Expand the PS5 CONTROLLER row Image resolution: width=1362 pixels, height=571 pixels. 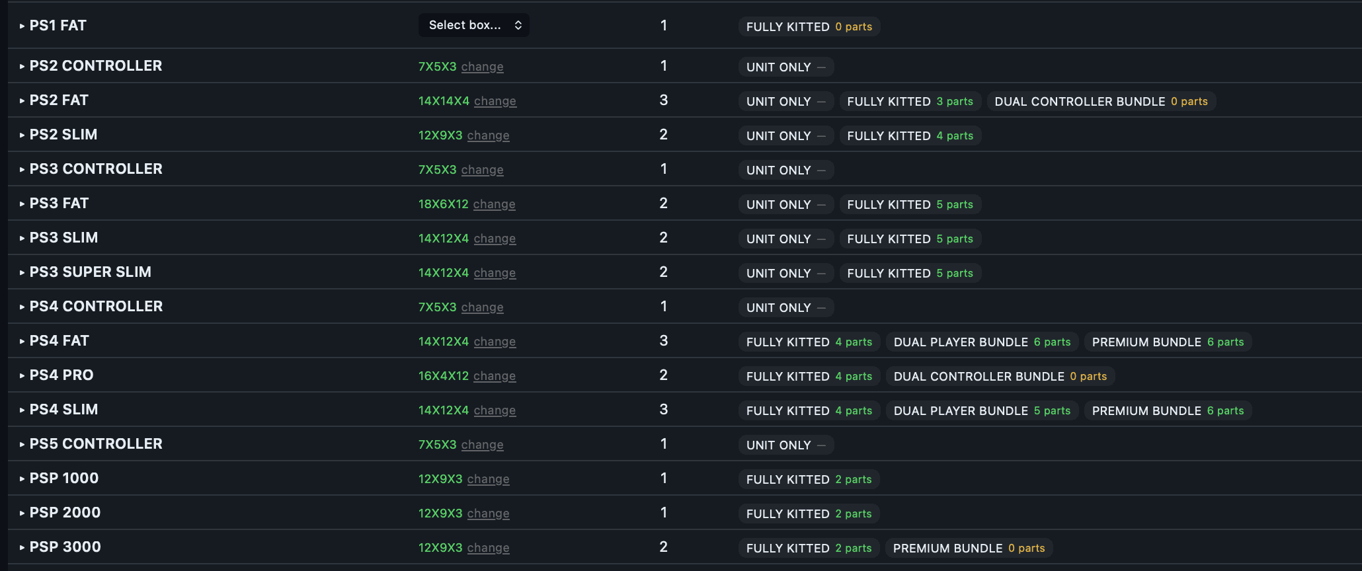(22, 444)
